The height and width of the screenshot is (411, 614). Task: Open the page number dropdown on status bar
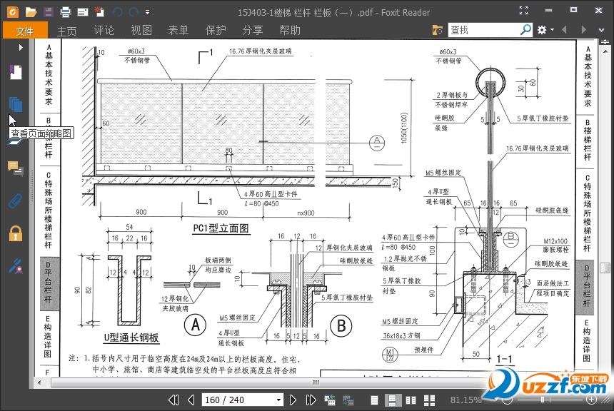tap(279, 400)
